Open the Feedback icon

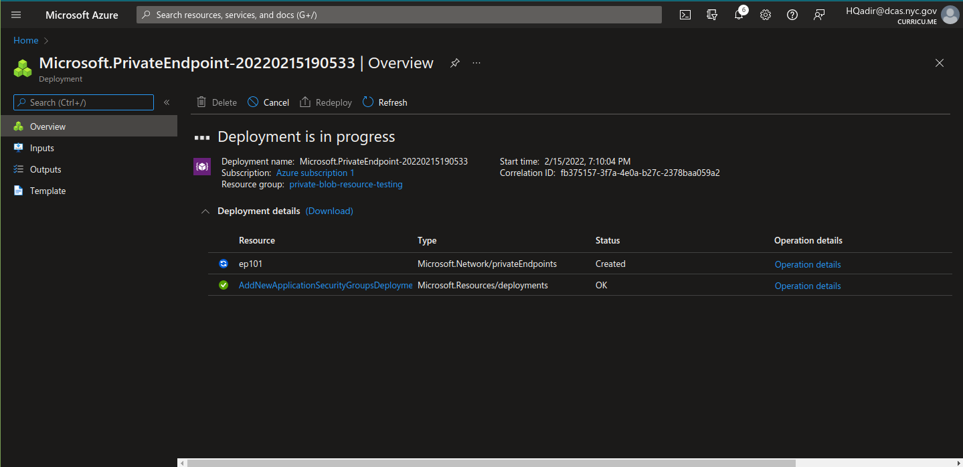tap(819, 15)
